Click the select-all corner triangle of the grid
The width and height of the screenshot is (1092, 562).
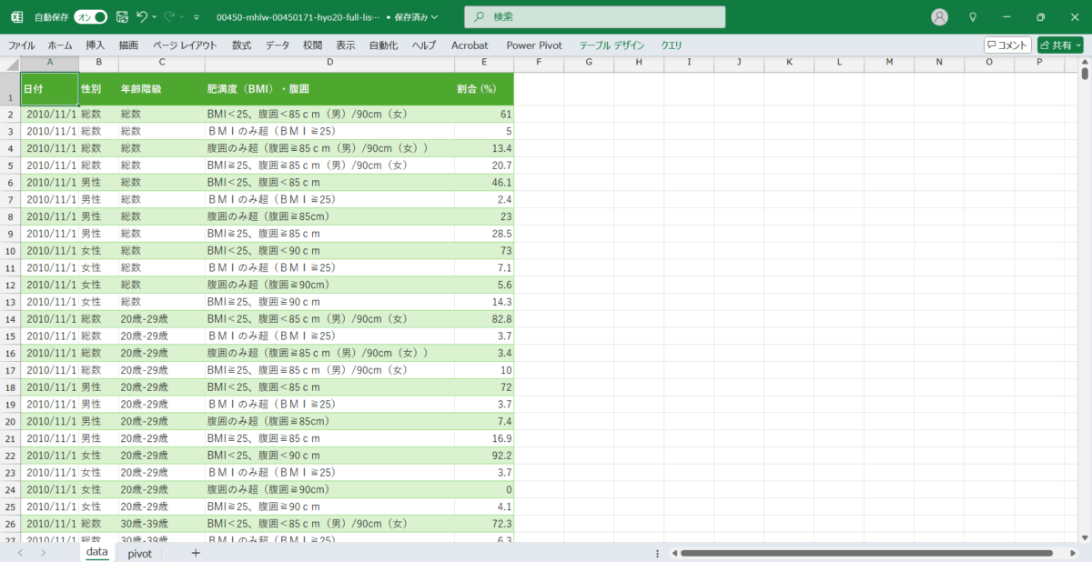point(10,63)
